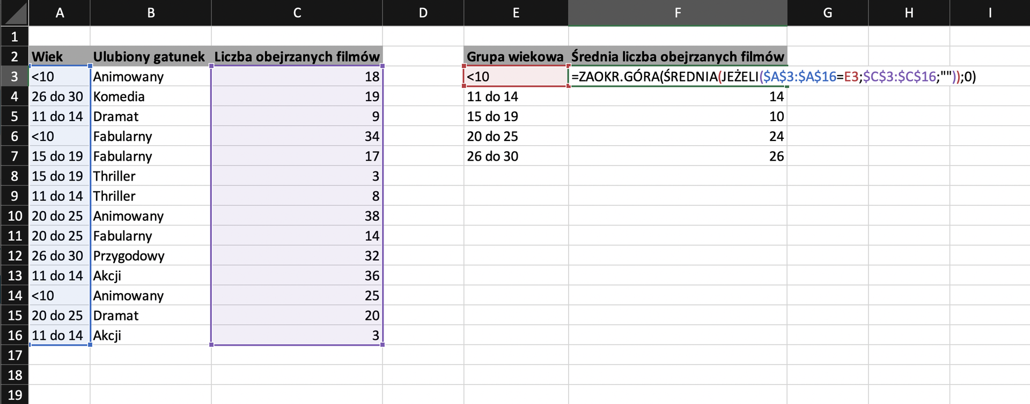
Task: Click film count 8 in column C
Action: pyautogui.click(x=297, y=196)
